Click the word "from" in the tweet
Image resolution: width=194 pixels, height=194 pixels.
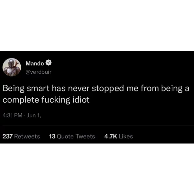(150, 88)
